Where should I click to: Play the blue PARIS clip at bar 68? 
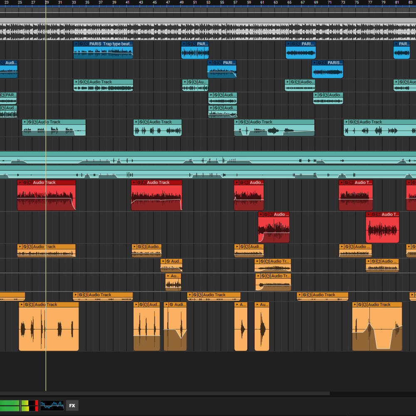click(x=314, y=63)
